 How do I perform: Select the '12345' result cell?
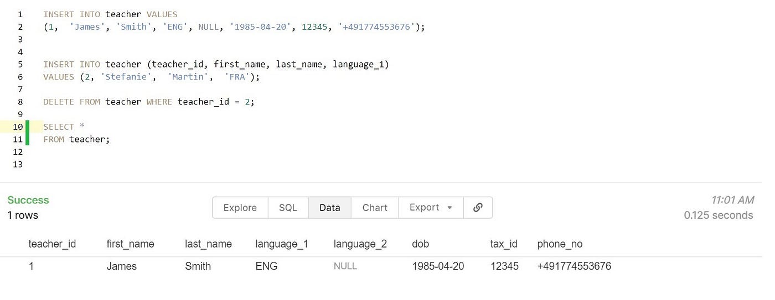coord(504,266)
